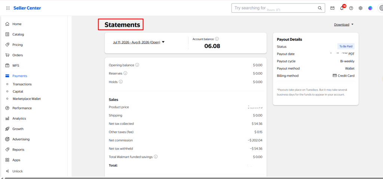
Task: Click the Orders cart icon
Action: point(7,55)
